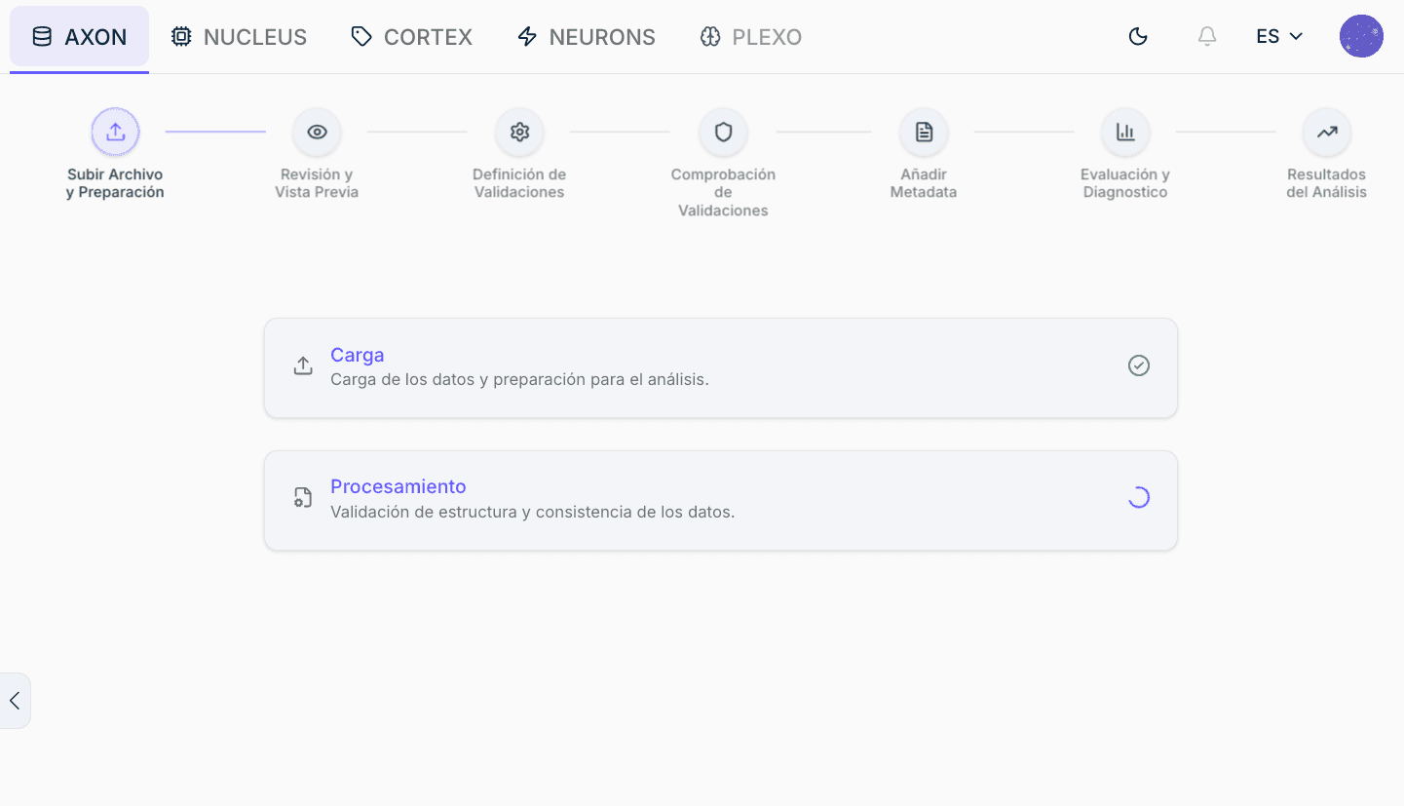Open the AXON tab

79,37
